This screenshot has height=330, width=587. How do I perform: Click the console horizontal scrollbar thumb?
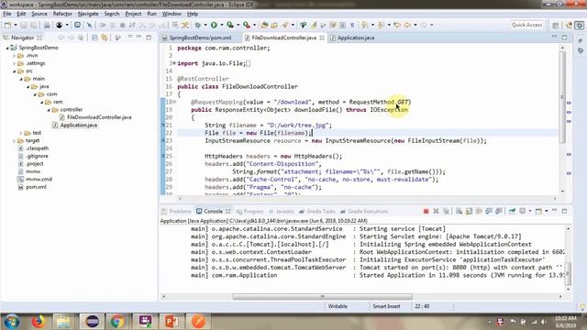point(322,297)
